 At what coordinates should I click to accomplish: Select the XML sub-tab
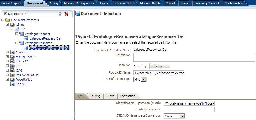81,96
